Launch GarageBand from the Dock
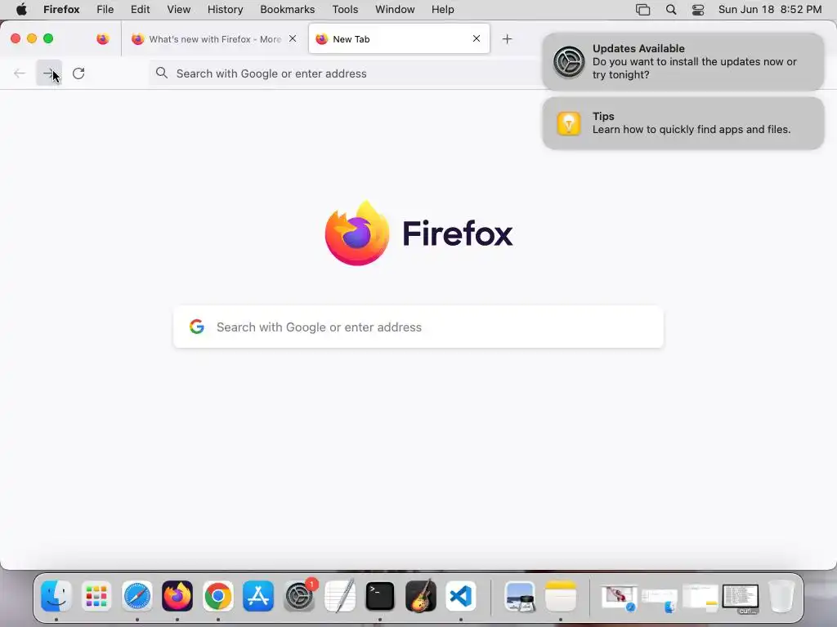The width and height of the screenshot is (837, 627). coord(421,595)
